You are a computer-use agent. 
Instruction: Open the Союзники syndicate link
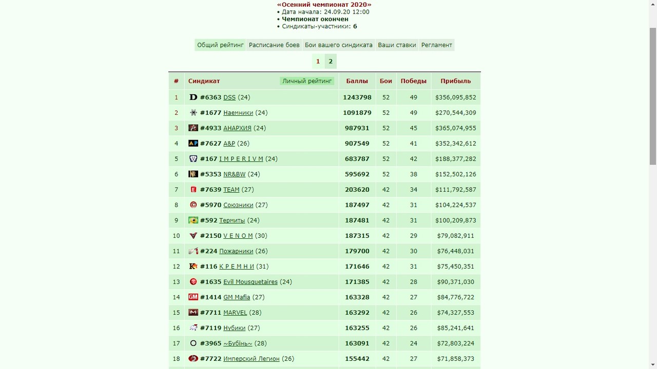tap(238, 205)
